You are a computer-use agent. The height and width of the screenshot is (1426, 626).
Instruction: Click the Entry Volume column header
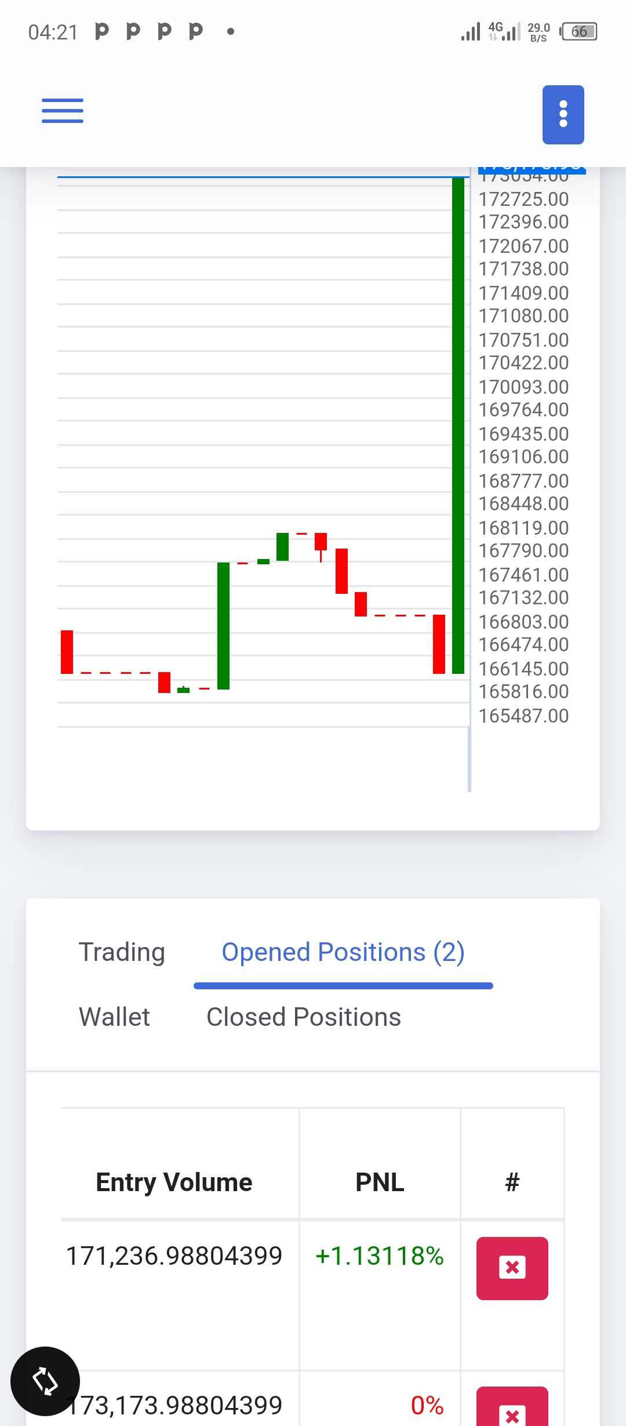pos(174,1182)
